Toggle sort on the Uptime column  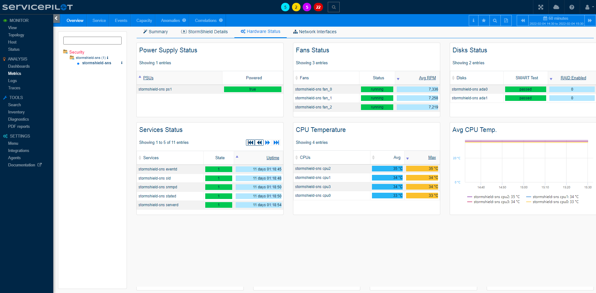[x=272, y=158]
